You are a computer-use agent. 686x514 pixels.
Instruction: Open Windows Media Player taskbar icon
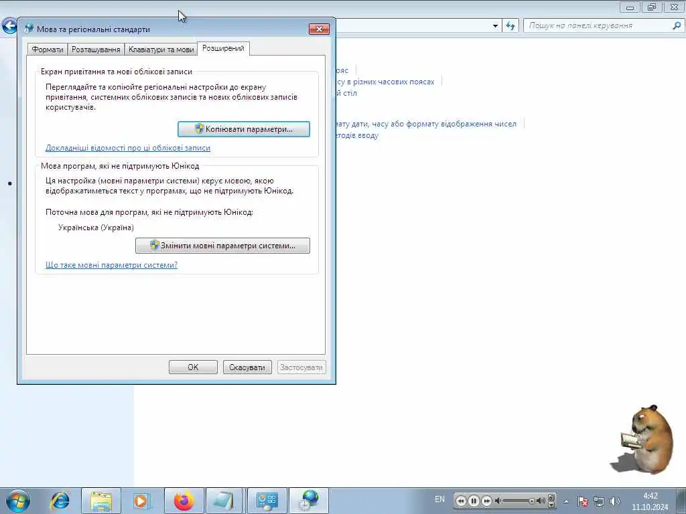click(142, 501)
